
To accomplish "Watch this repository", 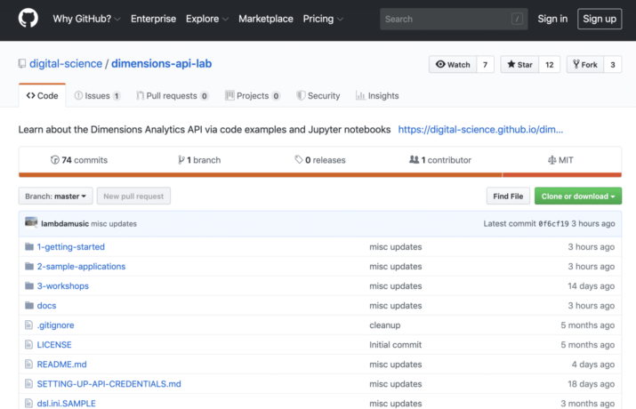I will (452, 65).
